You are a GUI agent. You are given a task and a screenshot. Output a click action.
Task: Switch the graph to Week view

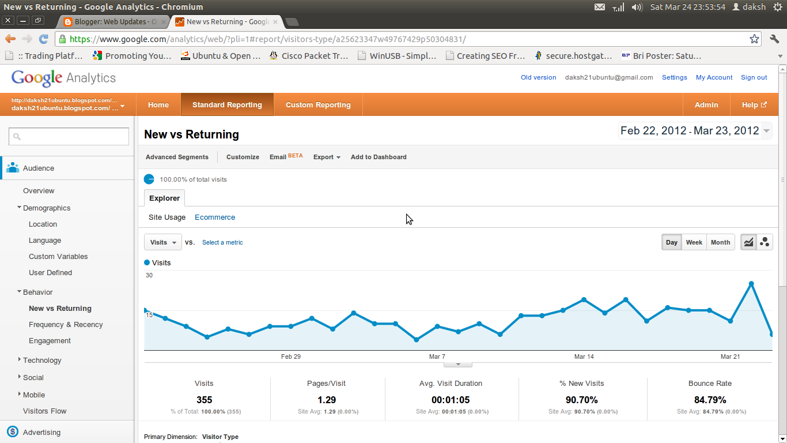click(694, 242)
